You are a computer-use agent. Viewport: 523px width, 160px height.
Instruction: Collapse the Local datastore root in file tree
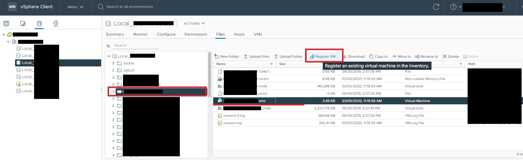pos(109,56)
